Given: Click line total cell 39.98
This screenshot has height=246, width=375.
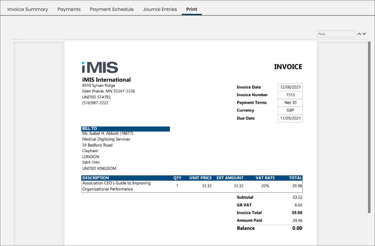Looking at the screenshot, I should 297,186.
